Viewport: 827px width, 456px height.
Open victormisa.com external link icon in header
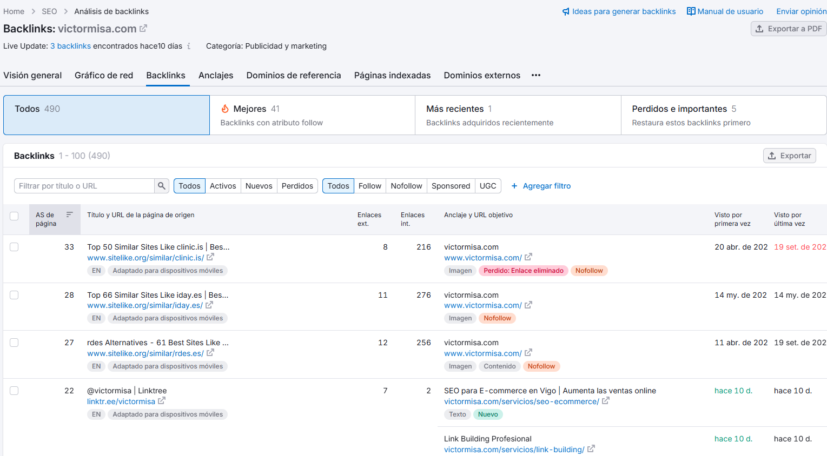point(143,28)
